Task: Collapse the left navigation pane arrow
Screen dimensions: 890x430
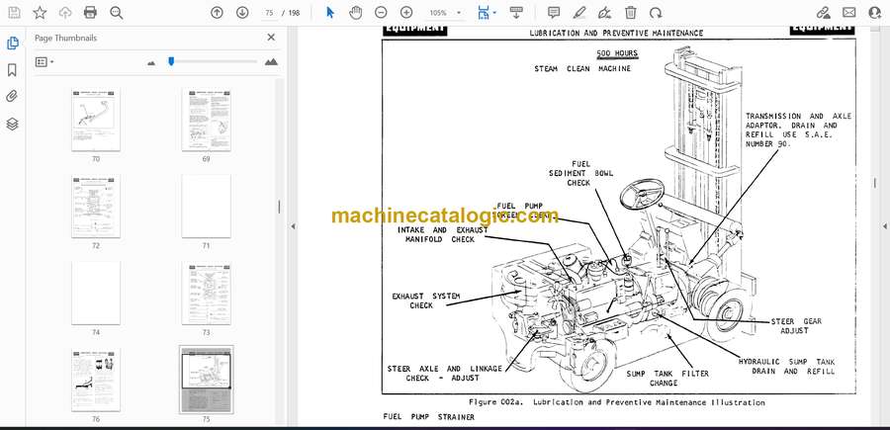Action: click(293, 226)
